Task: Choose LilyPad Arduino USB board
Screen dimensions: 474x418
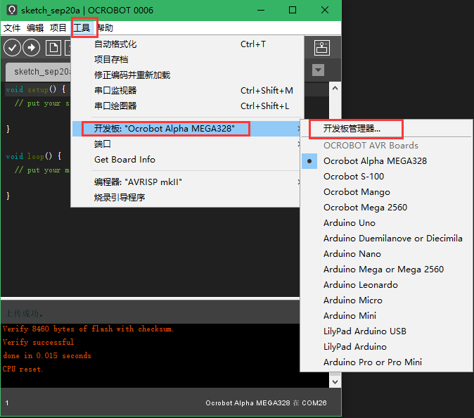Action: tap(387, 331)
